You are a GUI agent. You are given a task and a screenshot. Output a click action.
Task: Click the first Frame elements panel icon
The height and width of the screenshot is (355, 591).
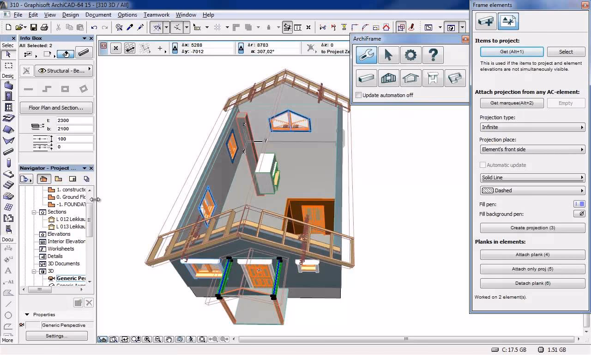click(486, 21)
